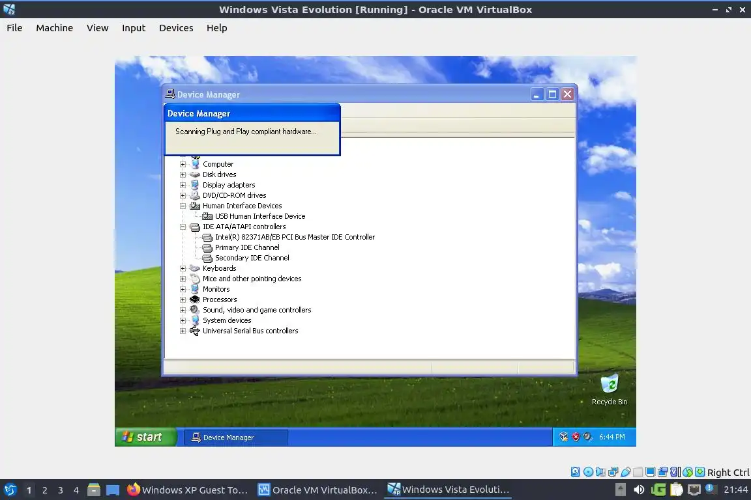This screenshot has width=751, height=500.
Task: Expand Sound, video and game controllers
Action: coord(183,310)
